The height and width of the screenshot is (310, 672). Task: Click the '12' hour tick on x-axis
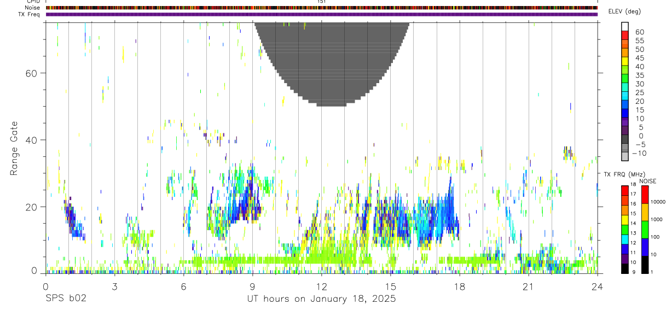click(x=321, y=287)
